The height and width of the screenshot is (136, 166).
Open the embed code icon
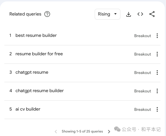tap(140, 14)
